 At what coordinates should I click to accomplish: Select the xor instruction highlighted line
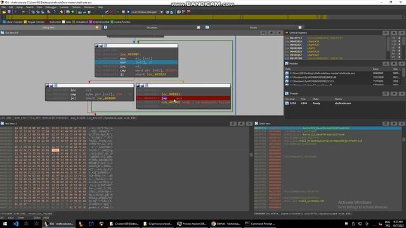click(136, 62)
